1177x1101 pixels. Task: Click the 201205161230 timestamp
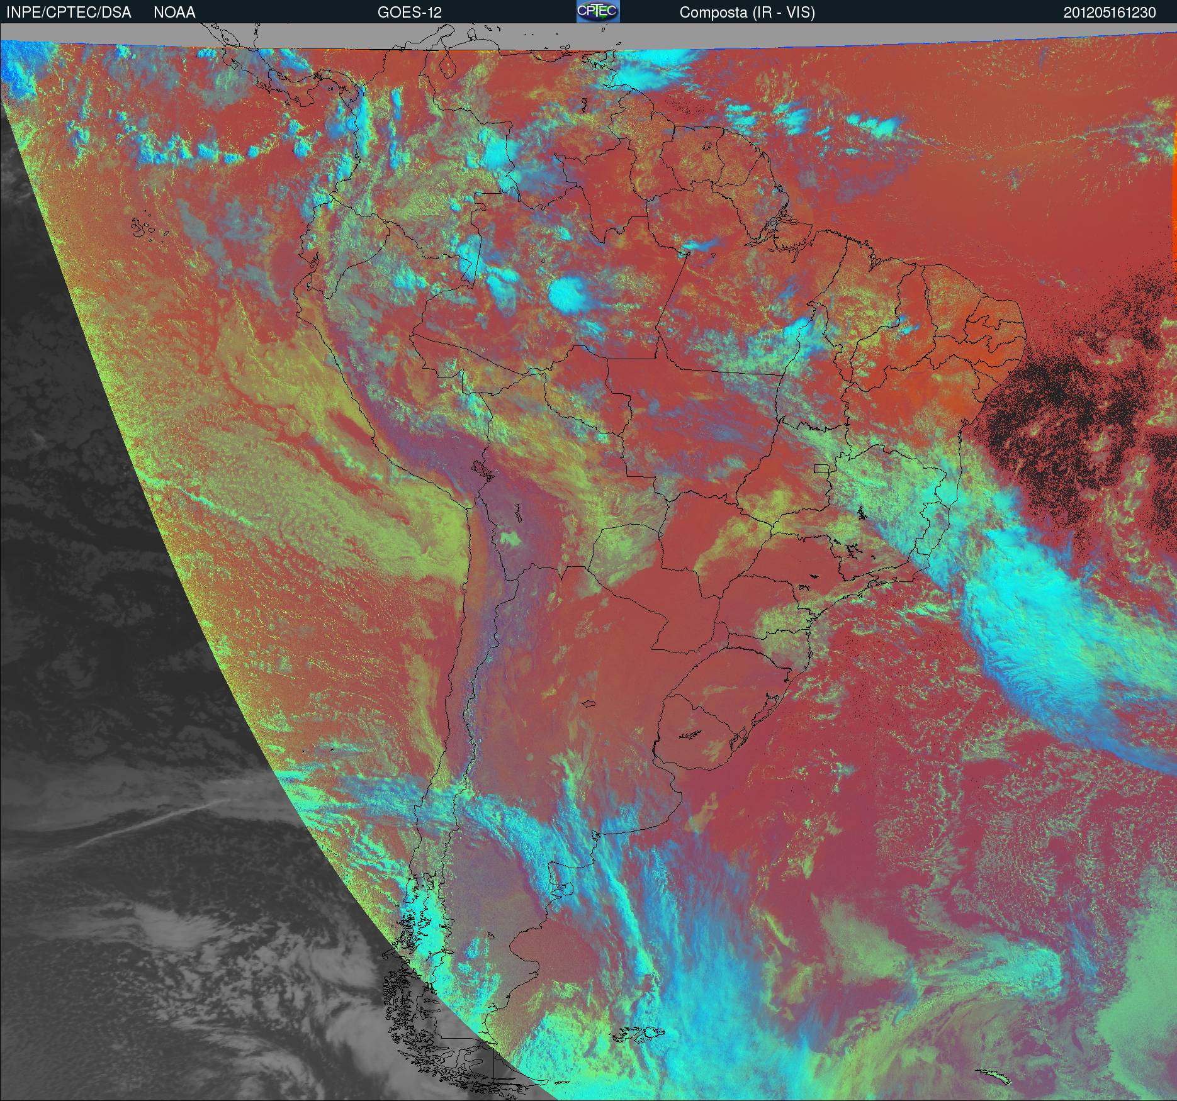pos(1110,13)
